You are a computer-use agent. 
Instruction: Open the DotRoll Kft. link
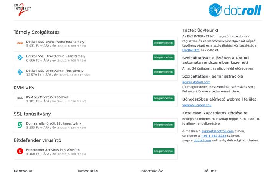[x=191, y=50]
